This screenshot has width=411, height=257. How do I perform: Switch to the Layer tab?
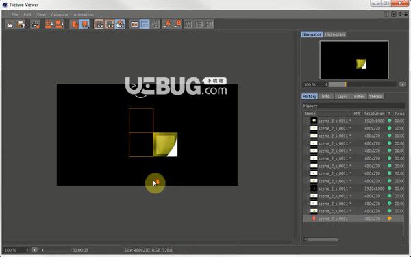(x=342, y=97)
